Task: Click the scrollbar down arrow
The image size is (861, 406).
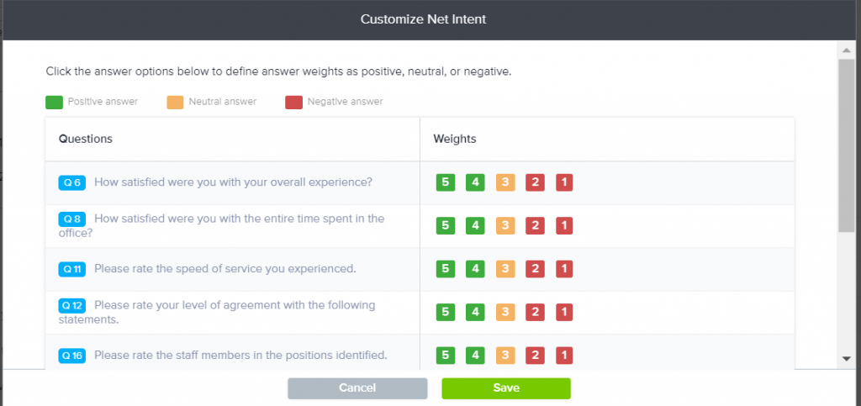Action: coord(847,359)
